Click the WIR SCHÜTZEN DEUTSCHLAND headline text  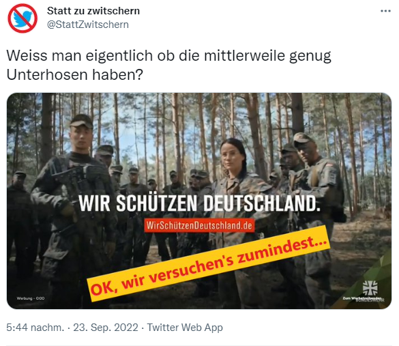tap(199, 203)
